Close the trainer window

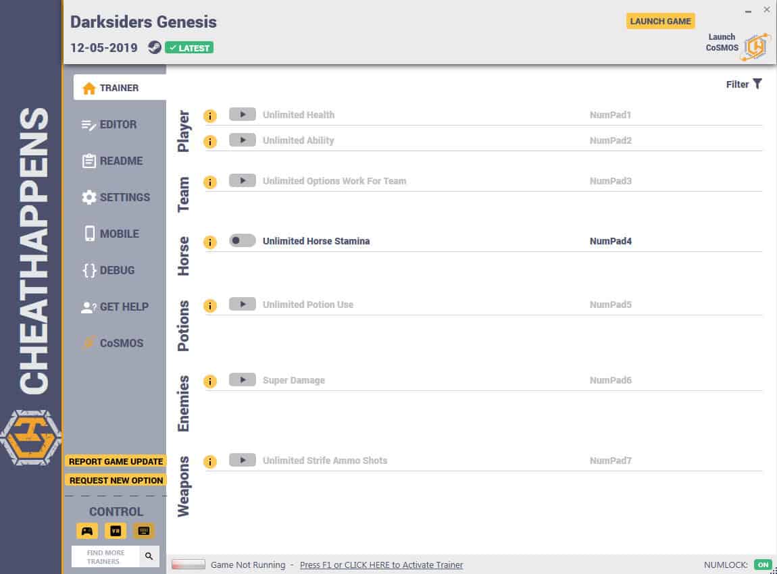click(767, 9)
